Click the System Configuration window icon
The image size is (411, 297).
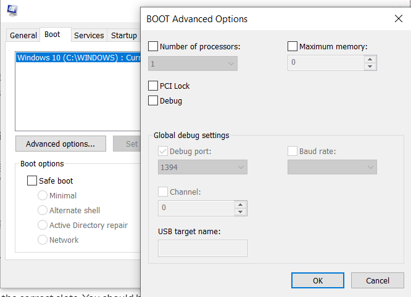click(x=12, y=9)
